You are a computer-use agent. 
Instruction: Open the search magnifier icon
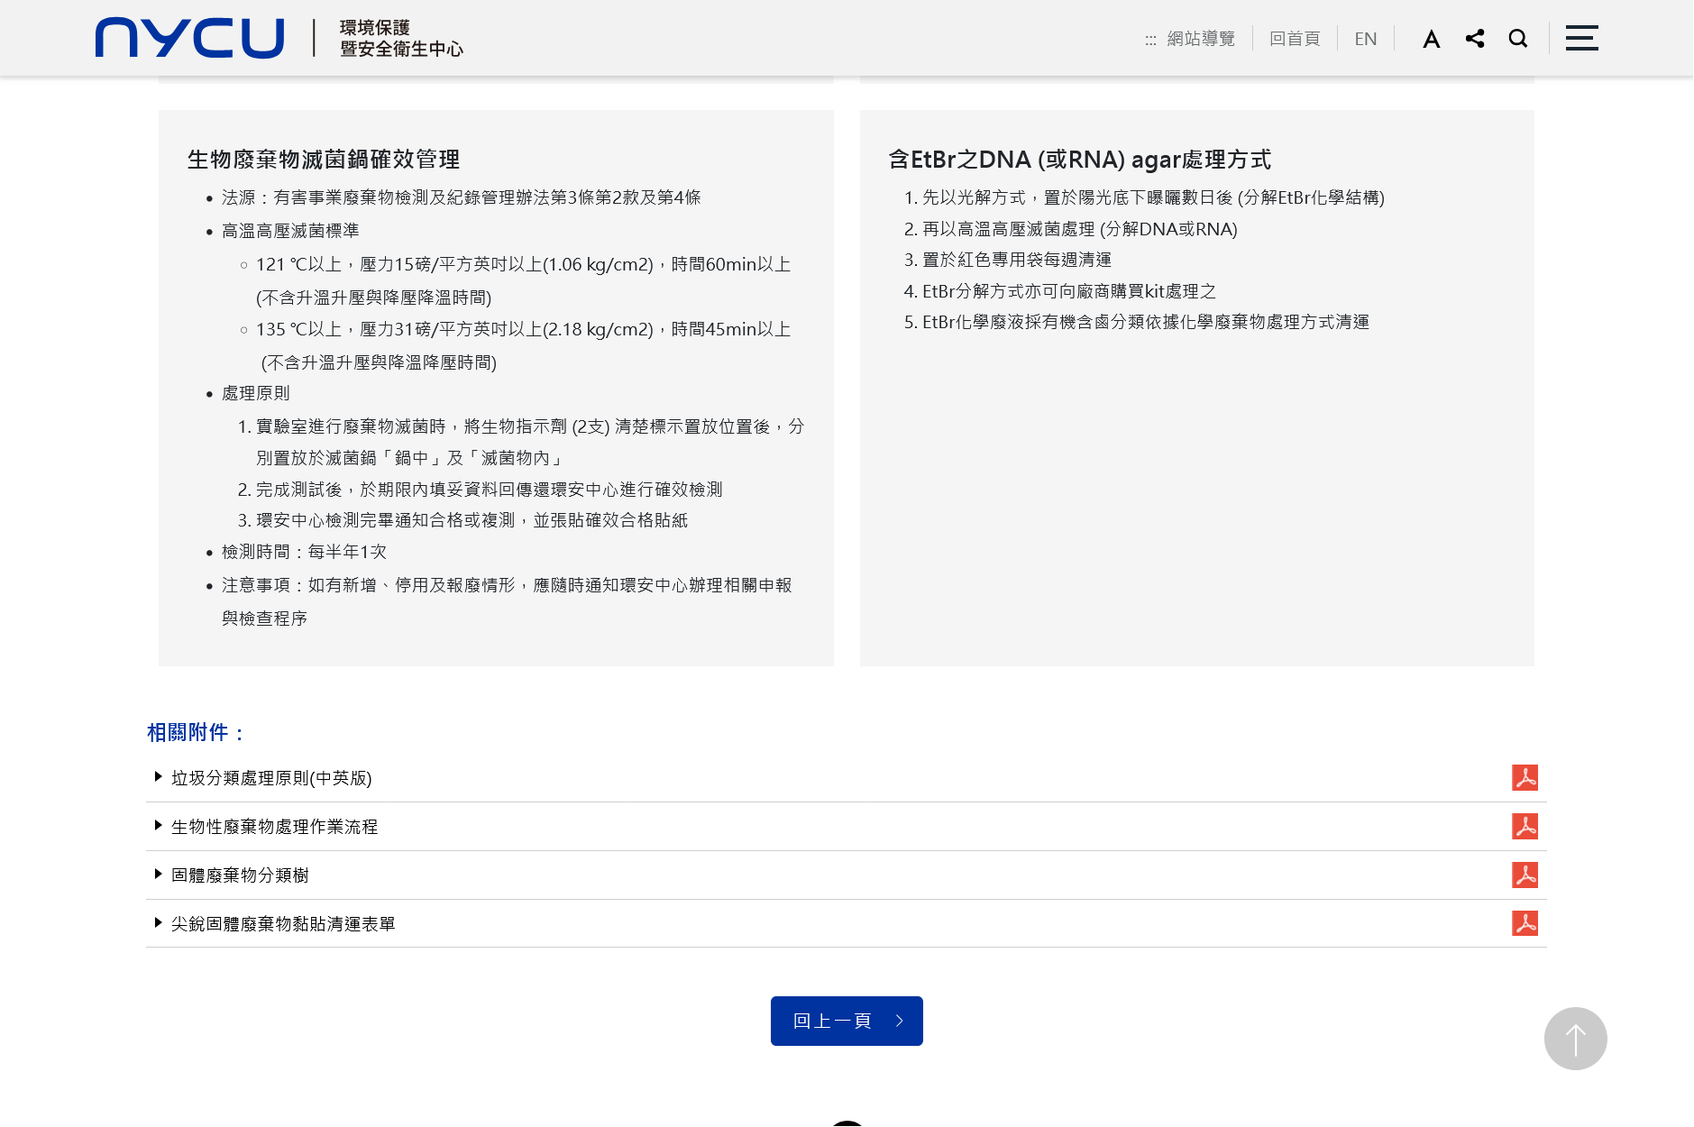coord(1518,39)
